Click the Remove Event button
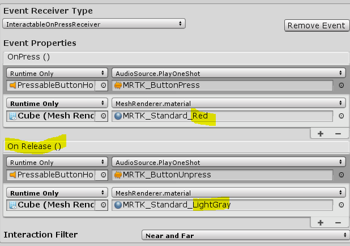This screenshot has width=350, height=246. [316, 25]
